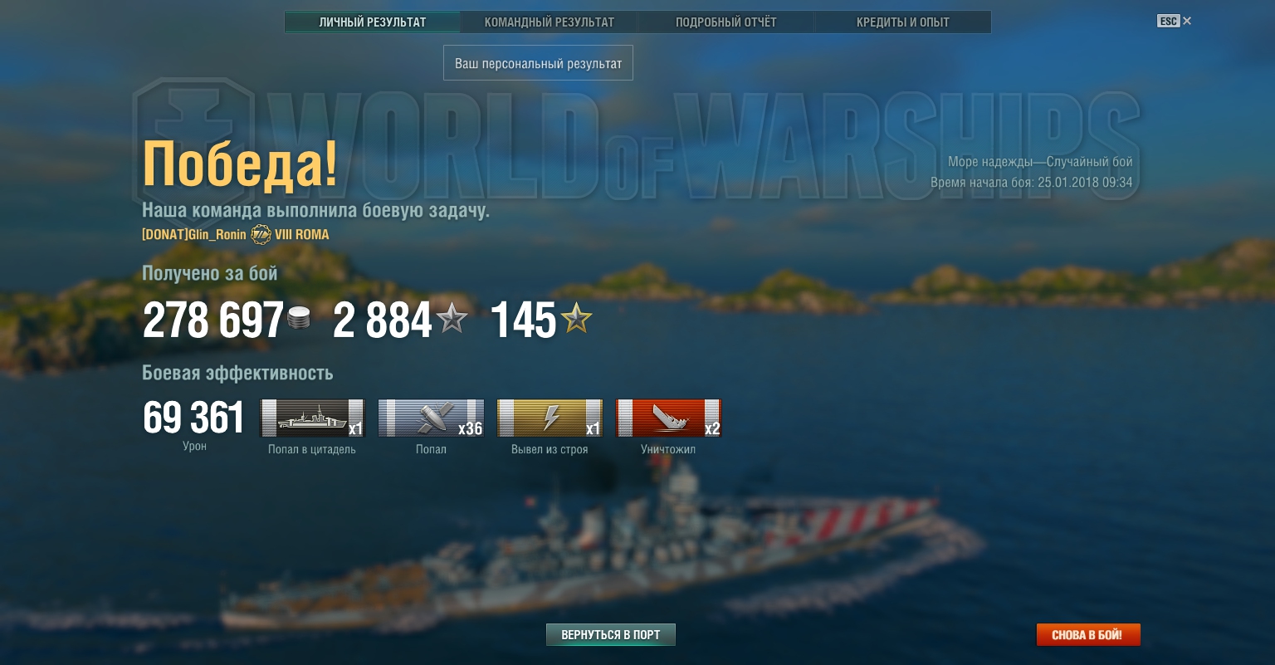Click the Снова в бой! button
Image resolution: width=1275 pixels, height=665 pixels.
coord(1088,635)
